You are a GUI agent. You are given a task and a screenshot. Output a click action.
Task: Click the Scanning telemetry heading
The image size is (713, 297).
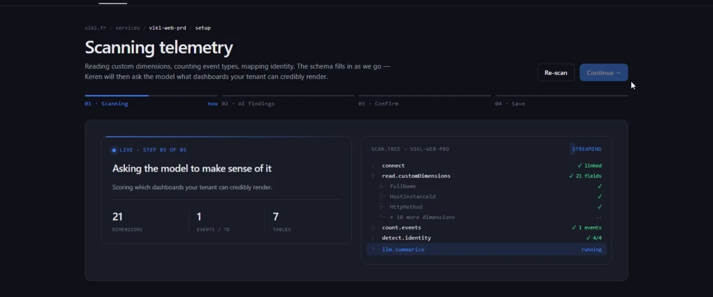tap(159, 47)
